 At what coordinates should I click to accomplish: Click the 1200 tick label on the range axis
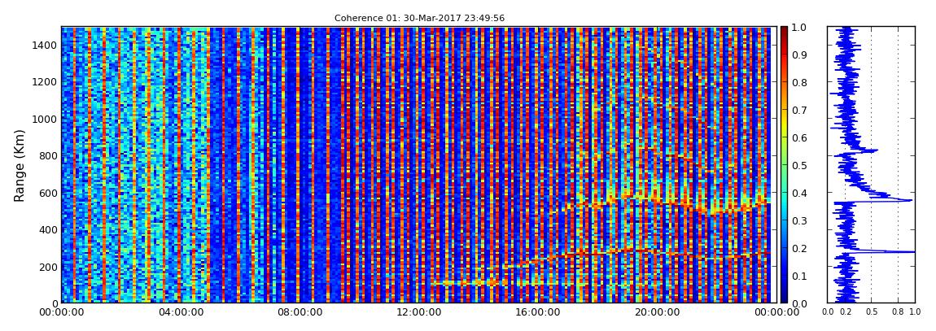coord(46,81)
